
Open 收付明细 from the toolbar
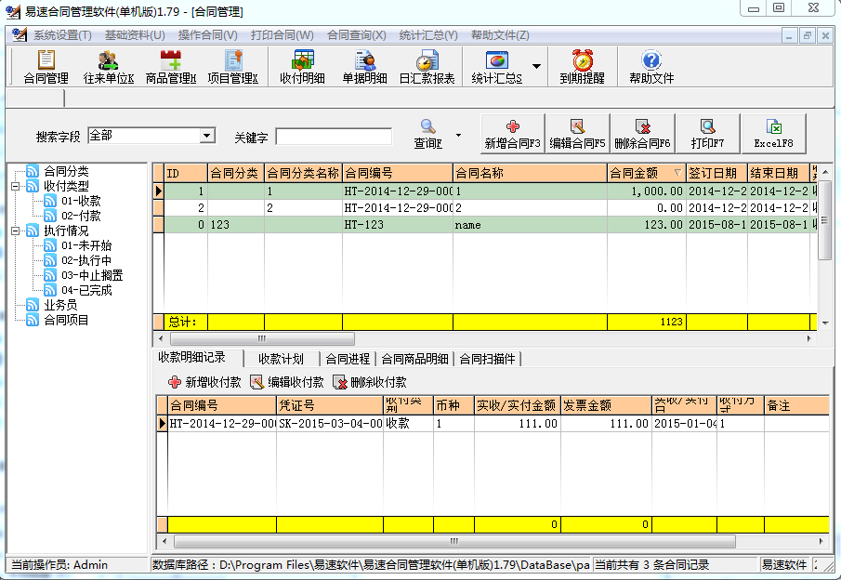click(x=304, y=67)
